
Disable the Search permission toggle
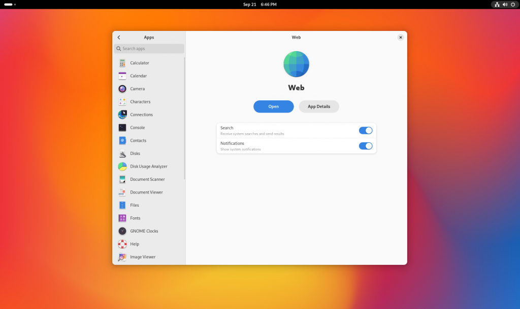coord(365,130)
